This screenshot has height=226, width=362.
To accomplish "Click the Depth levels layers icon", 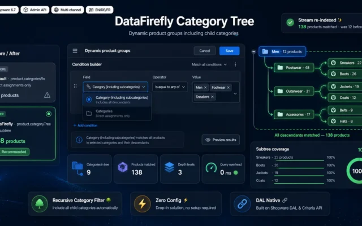I will click(x=170, y=167).
